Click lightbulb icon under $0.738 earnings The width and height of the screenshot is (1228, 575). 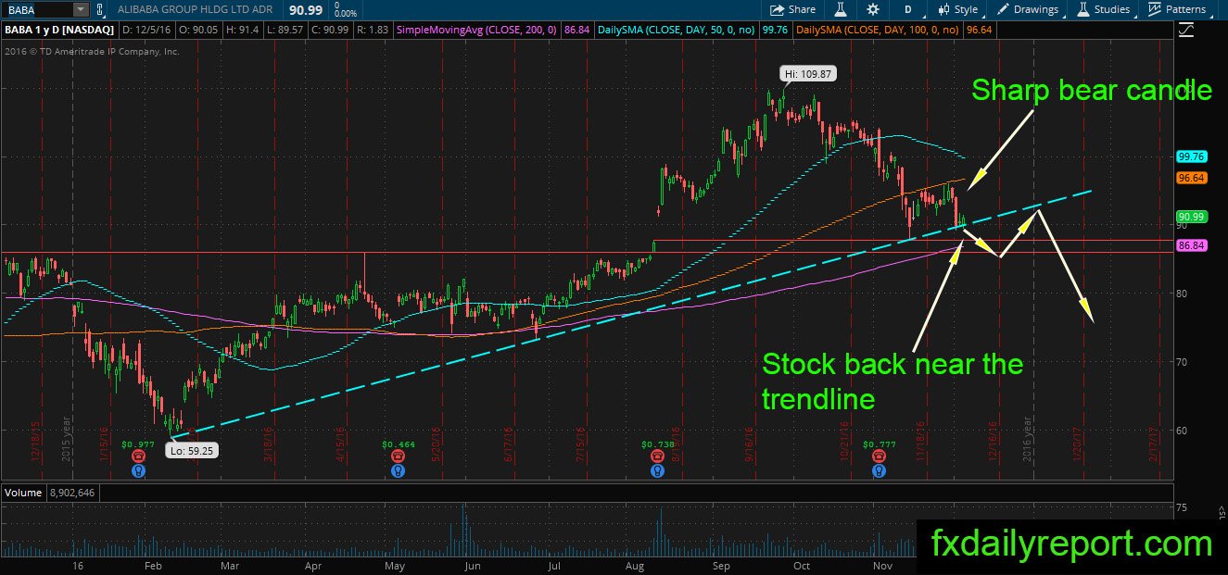(657, 470)
